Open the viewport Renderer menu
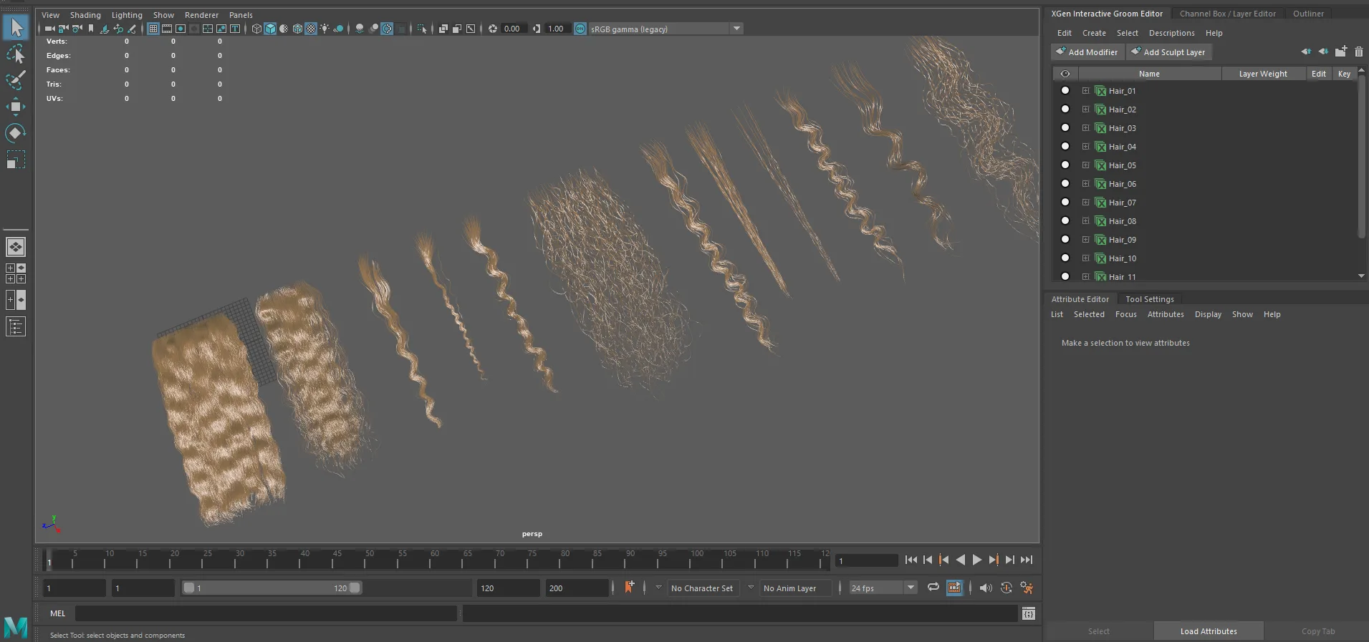The height and width of the screenshot is (642, 1369). (x=201, y=15)
